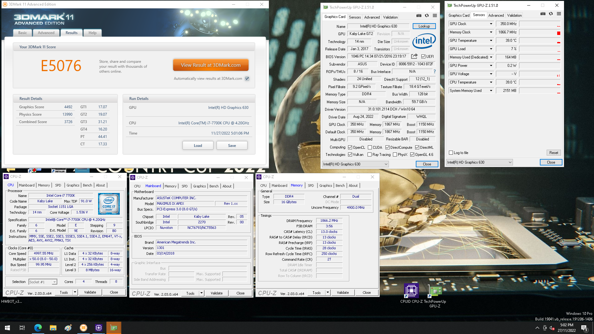Click BIOS export share icon in GPU-Z
The width and height of the screenshot is (594, 334).
[414, 56]
